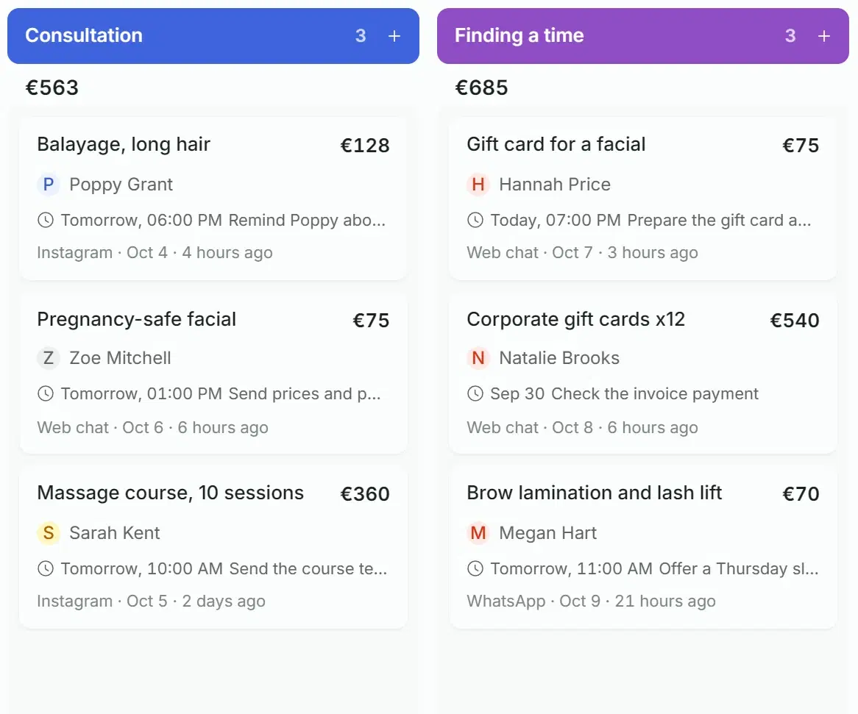Click the €563 Consultation column total
Screen dimensions: 858x714
[52, 88]
